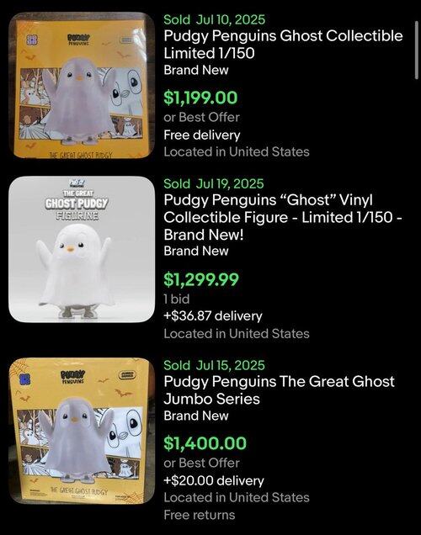Click 'or Best Offer' under $1,199.00
The height and width of the screenshot is (535, 421).
click(x=201, y=118)
